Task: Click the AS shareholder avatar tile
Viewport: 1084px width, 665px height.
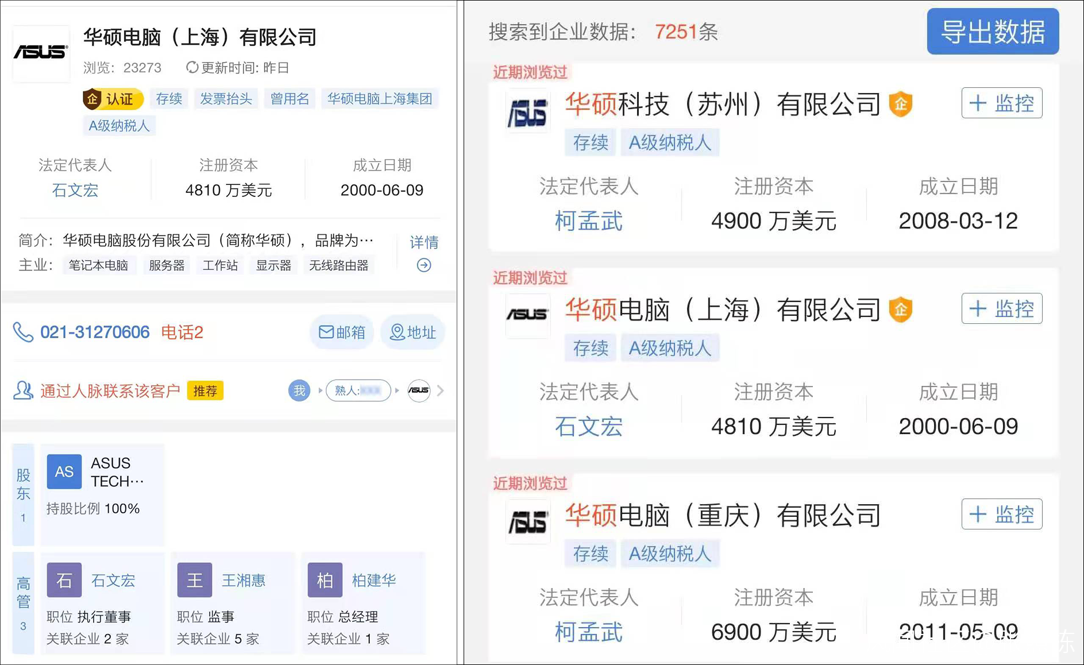Action: tap(64, 471)
